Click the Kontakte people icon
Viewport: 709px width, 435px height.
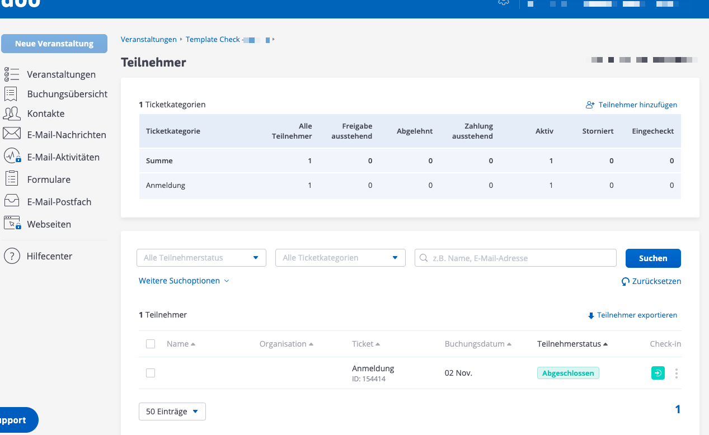click(12, 114)
